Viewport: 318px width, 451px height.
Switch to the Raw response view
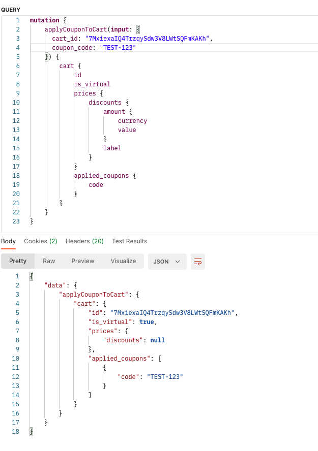tap(49, 261)
